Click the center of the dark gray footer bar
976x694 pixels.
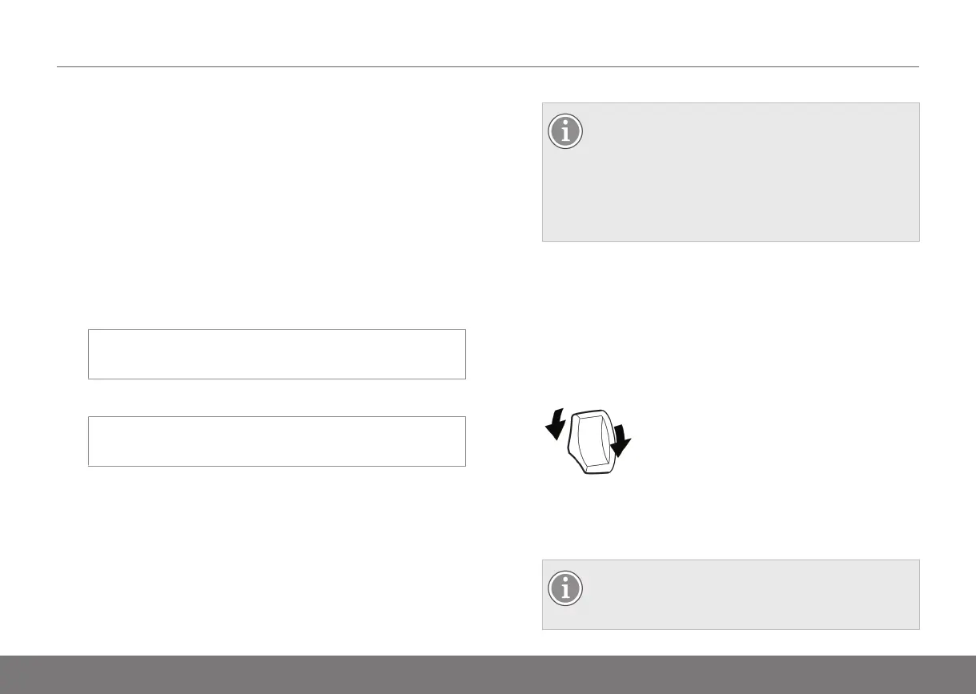[x=488, y=674]
